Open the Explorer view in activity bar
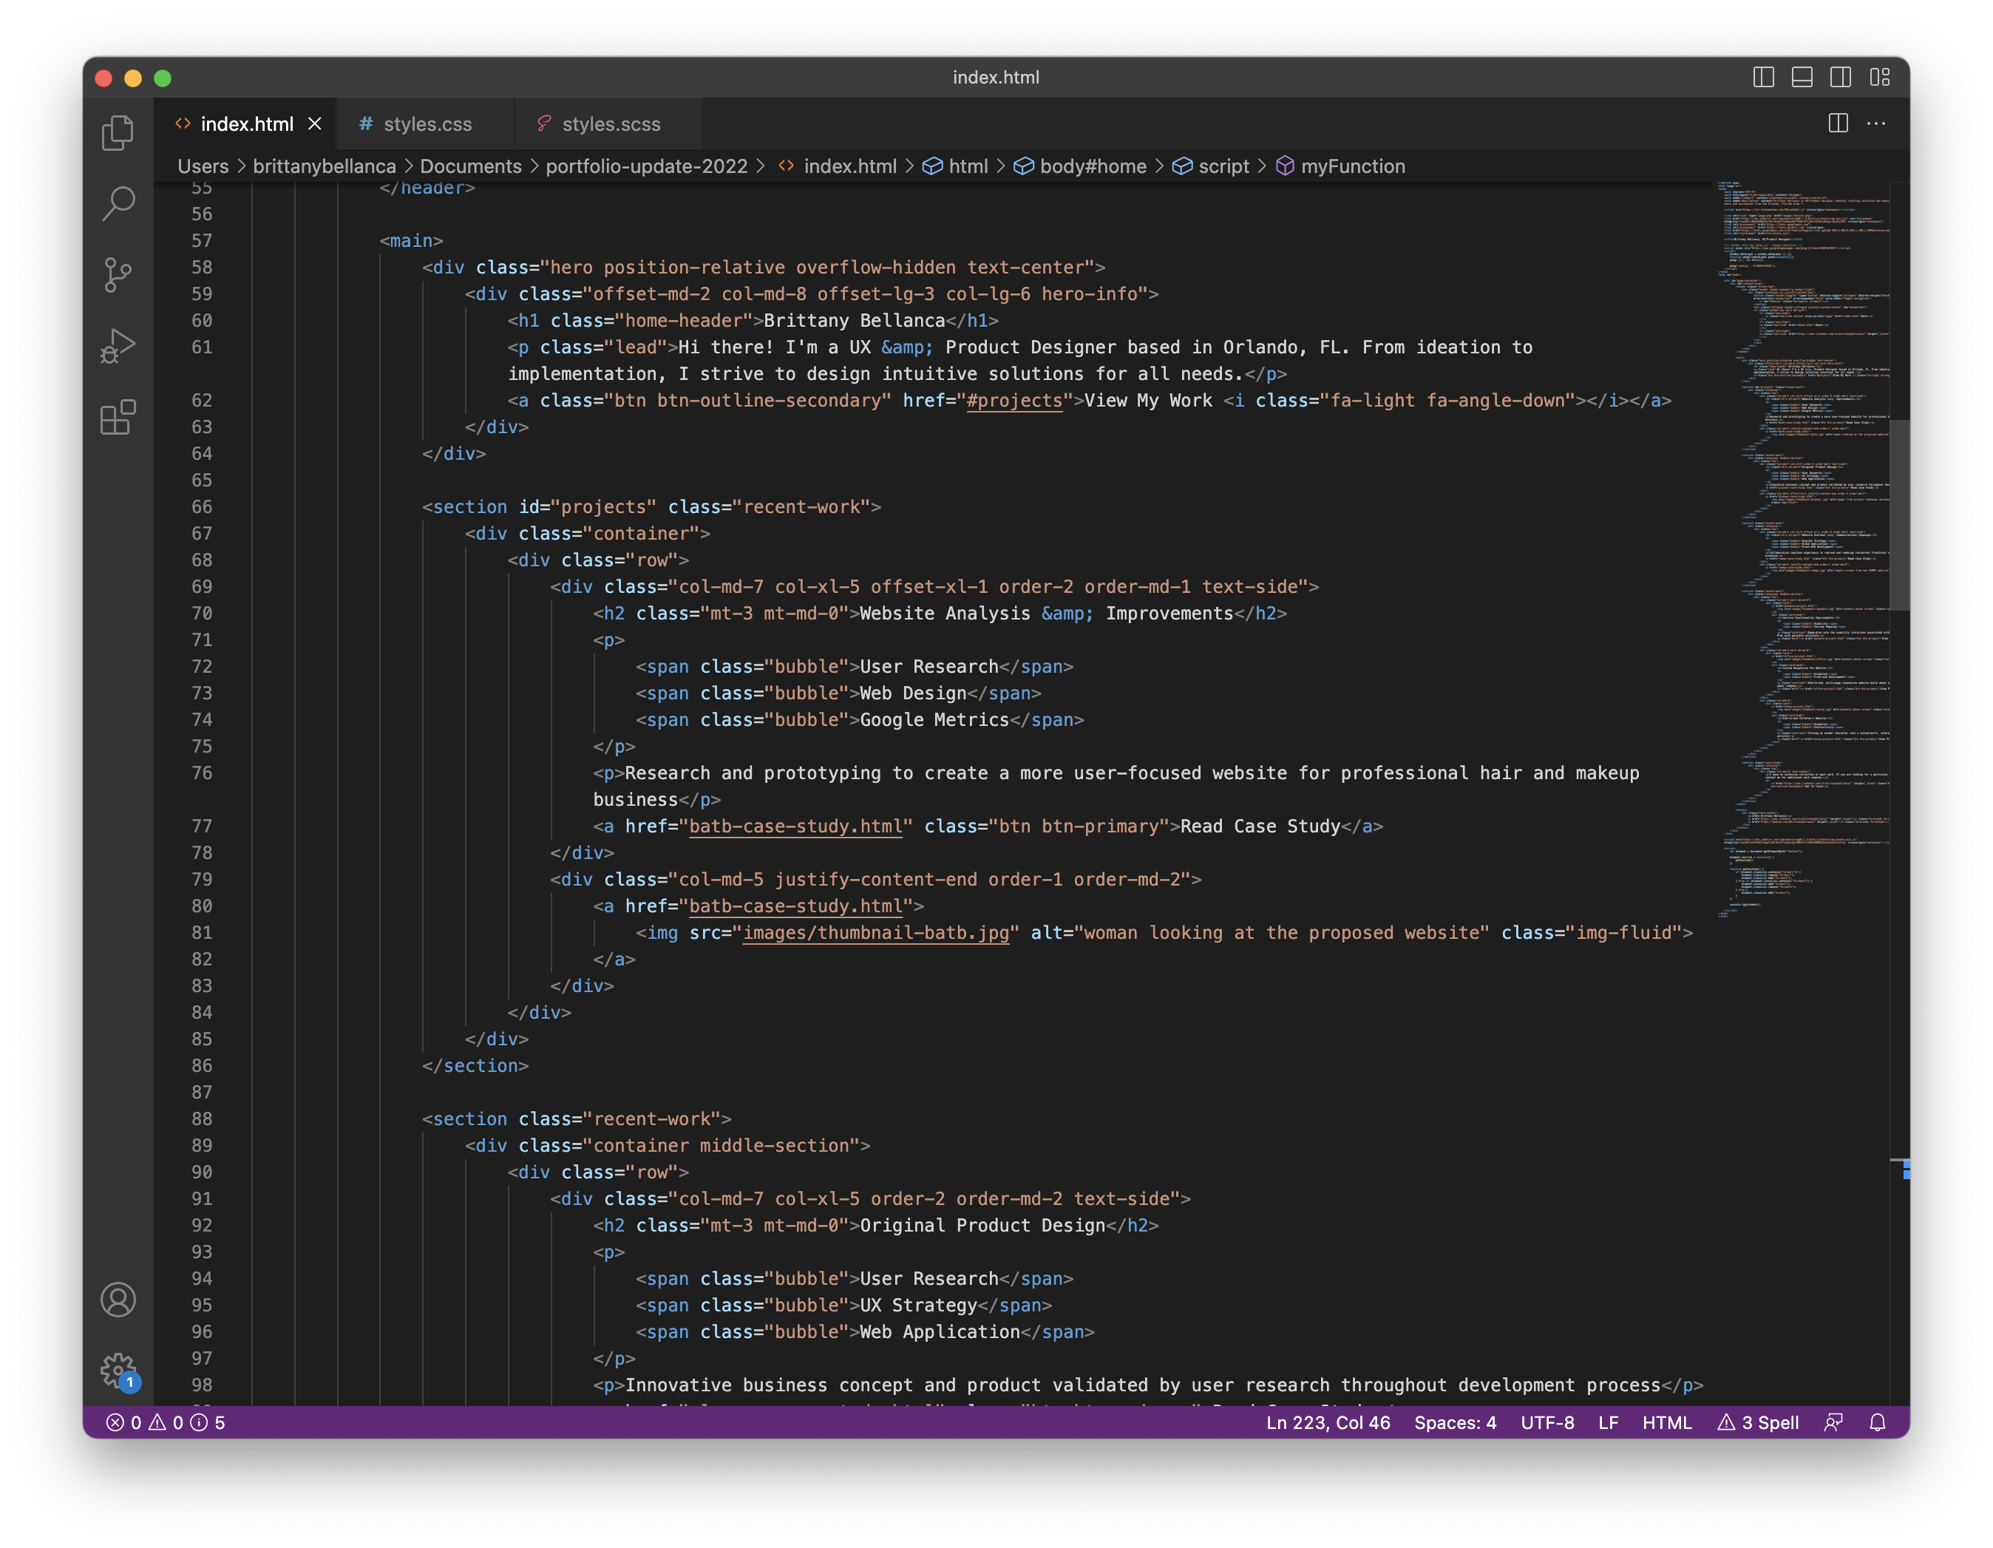This screenshot has width=1993, height=1548. pos(118,133)
